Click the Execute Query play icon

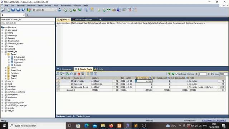coord(13,10)
